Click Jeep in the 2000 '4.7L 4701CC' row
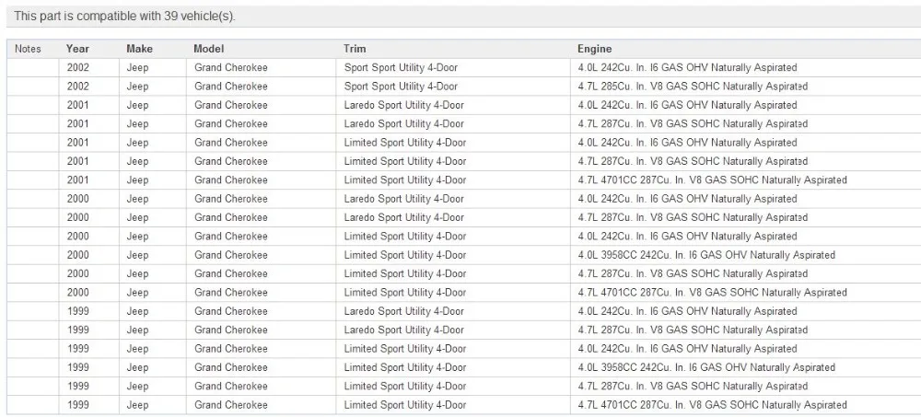Image resolution: width=921 pixels, height=417 pixels. 137,293
